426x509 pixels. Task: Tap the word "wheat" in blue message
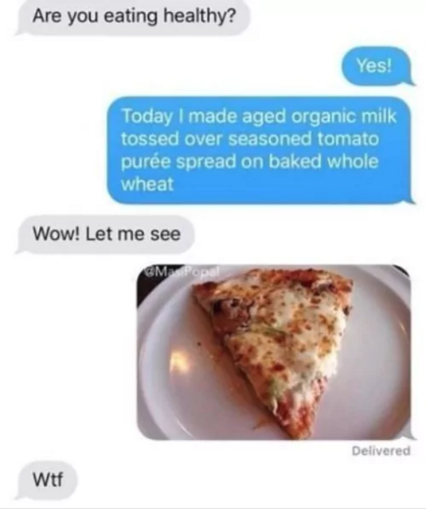(x=147, y=185)
